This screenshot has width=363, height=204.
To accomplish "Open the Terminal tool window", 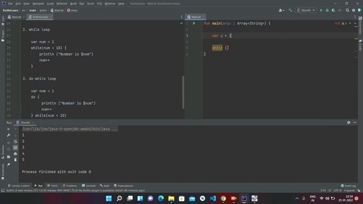I will coord(88,186).
